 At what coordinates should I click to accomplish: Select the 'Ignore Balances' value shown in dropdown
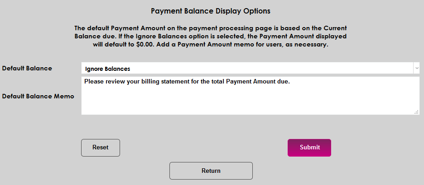(108, 69)
